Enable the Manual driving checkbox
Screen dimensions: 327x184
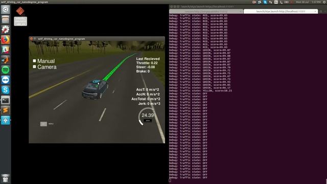point(34,61)
